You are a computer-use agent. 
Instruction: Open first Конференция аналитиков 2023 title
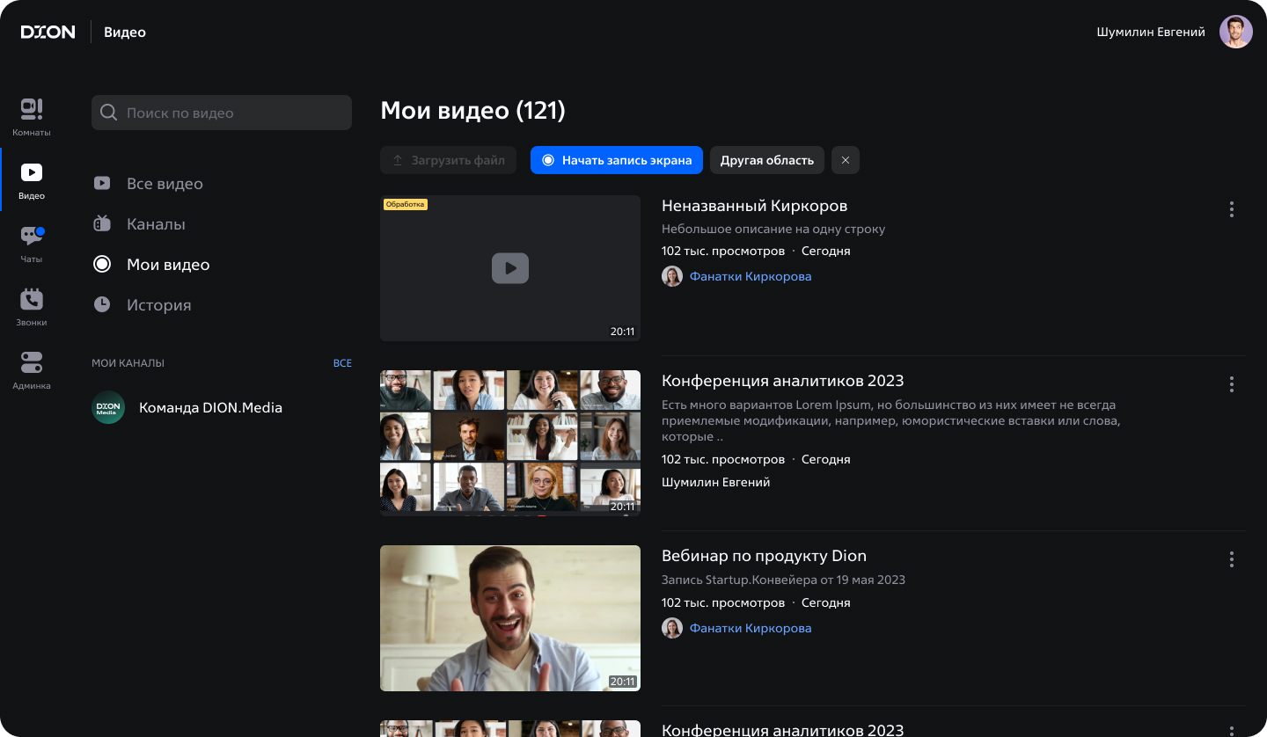tap(783, 381)
